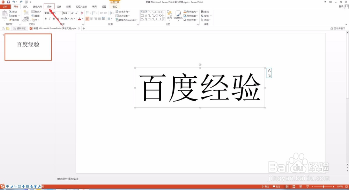Open the 替换 replace button

tap(206, 16)
